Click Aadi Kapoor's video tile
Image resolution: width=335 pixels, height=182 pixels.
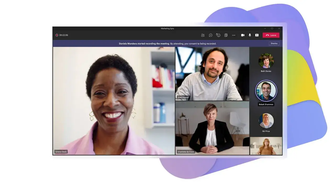point(212,74)
